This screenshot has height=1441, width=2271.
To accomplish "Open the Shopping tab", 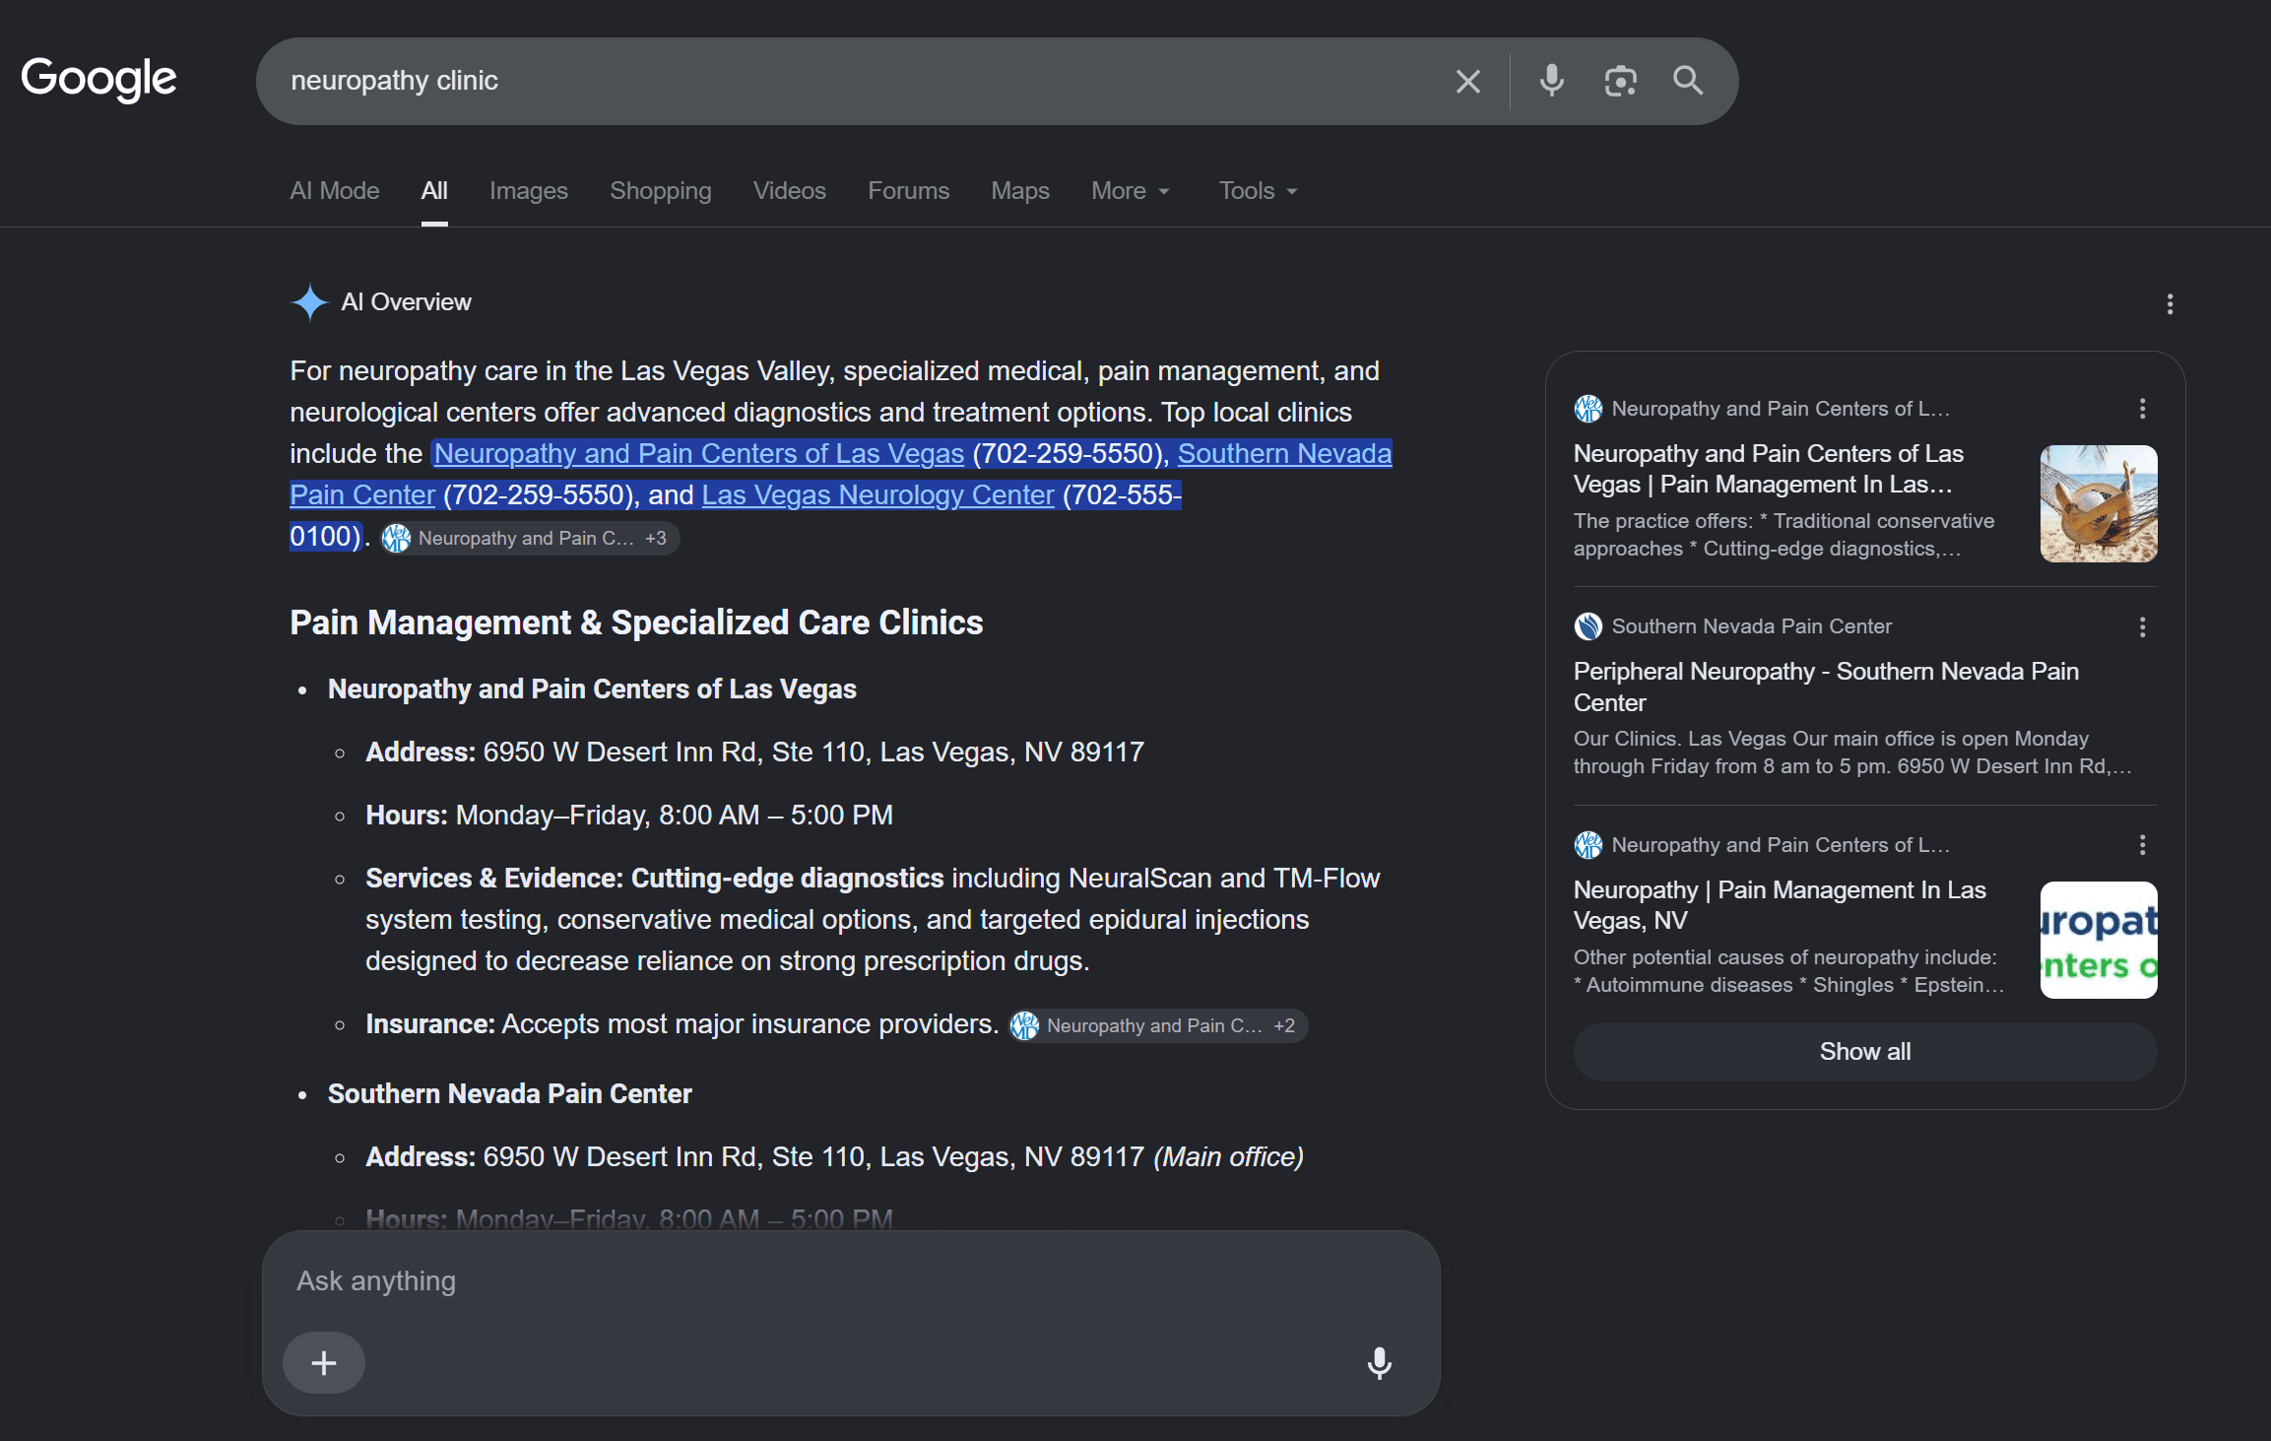I will 661,191.
